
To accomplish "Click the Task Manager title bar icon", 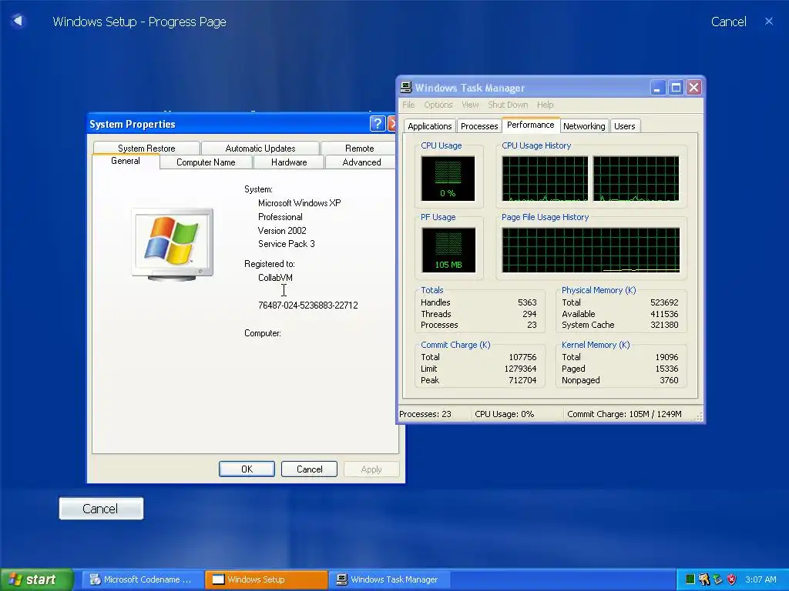I will (x=406, y=88).
